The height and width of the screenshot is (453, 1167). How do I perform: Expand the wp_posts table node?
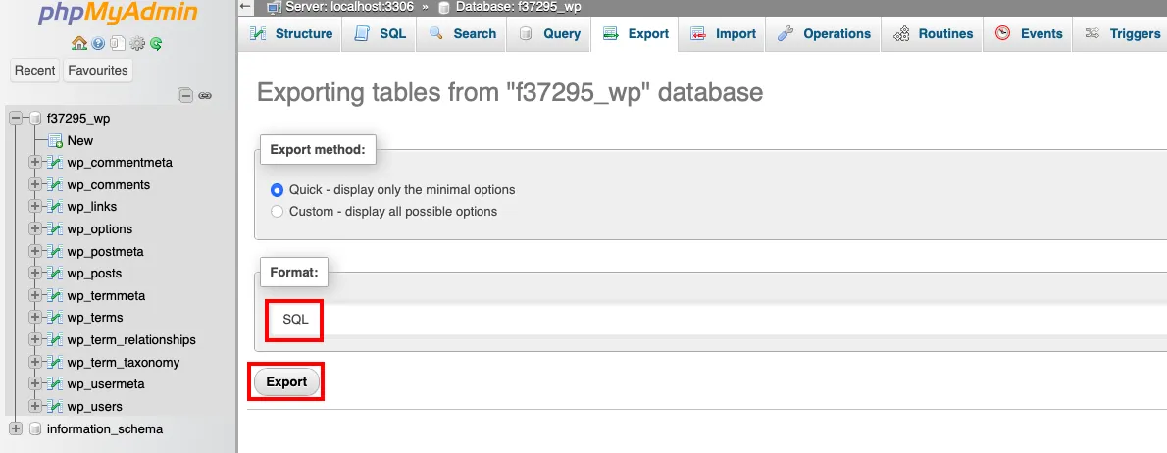pos(34,273)
